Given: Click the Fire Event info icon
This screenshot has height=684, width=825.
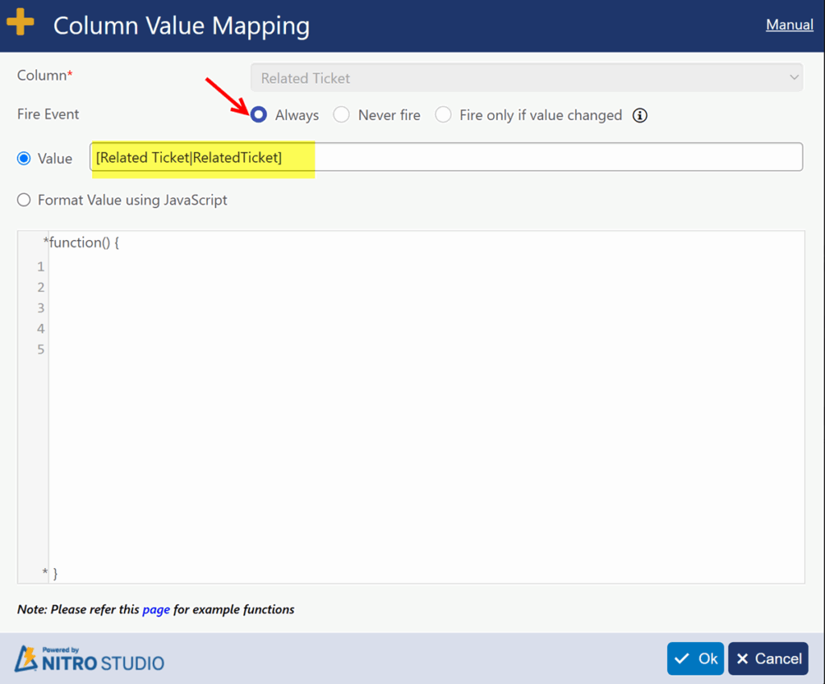Looking at the screenshot, I should [x=640, y=115].
